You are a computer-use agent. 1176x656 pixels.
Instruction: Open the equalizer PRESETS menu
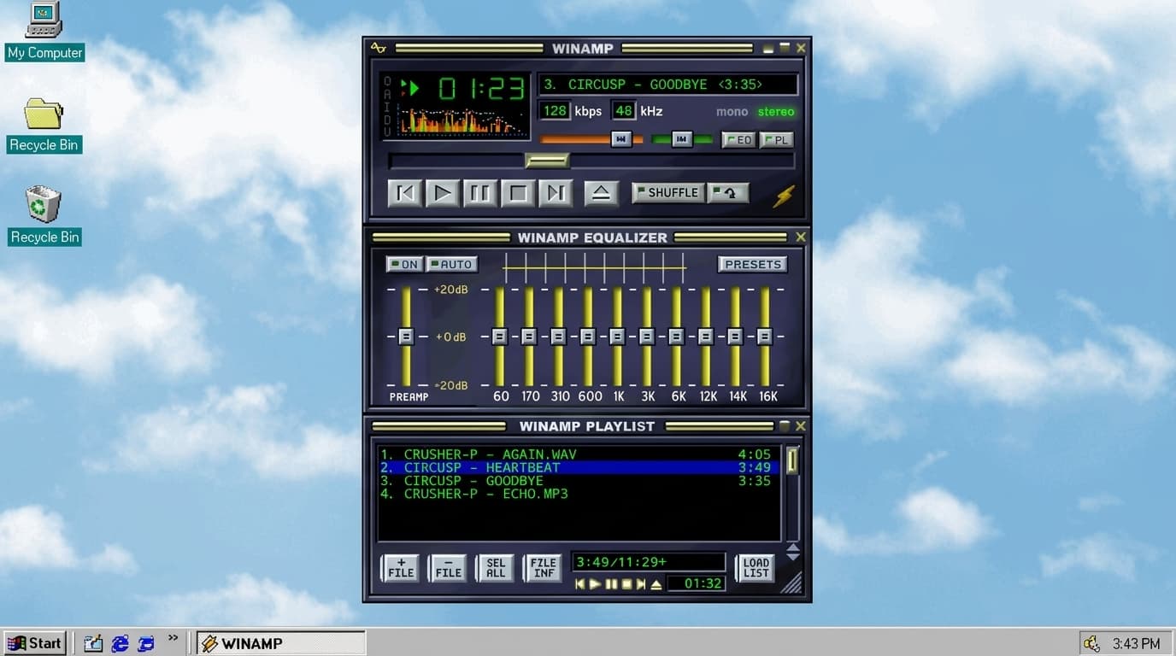click(x=753, y=265)
